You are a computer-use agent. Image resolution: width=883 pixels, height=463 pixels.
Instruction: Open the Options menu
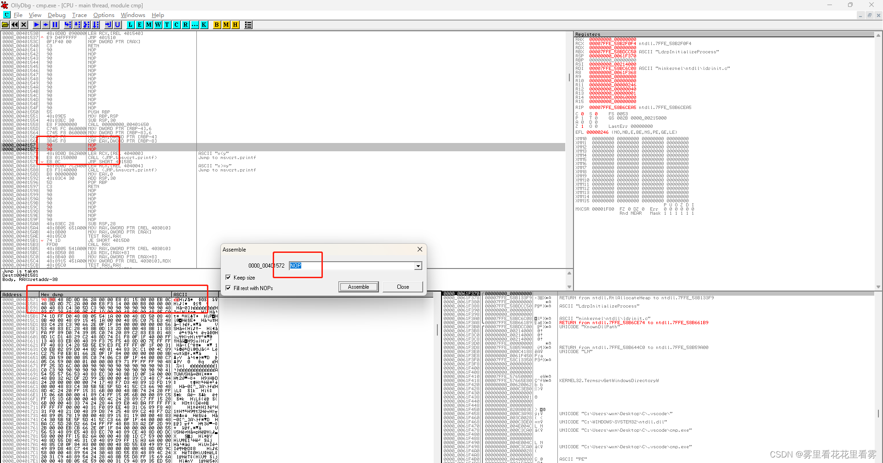point(104,15)
